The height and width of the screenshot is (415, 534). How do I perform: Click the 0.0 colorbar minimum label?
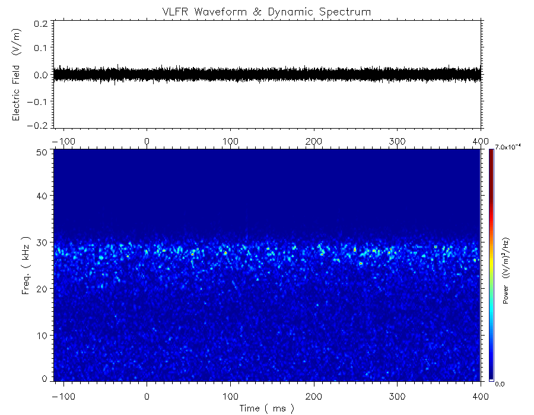500,384
